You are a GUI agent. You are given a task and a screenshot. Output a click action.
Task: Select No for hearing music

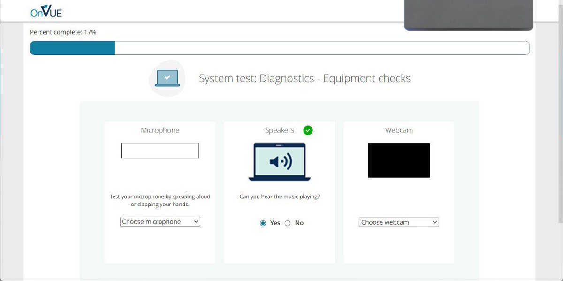point(288,223)
